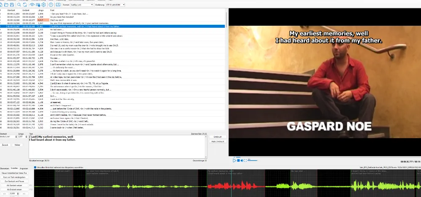Select row 'Do you have five minutes?'
Viewport: 421px width, 197px height.
click(112, 17)
